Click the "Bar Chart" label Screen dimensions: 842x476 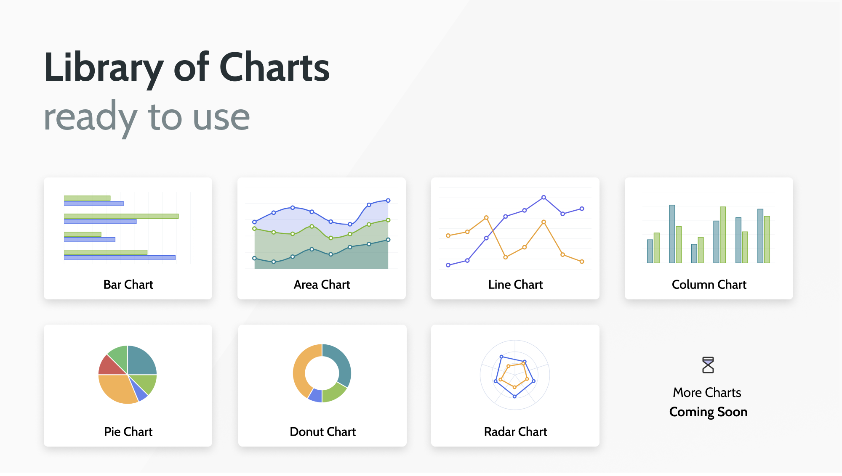pyautogui.click(x=128, y=285)
